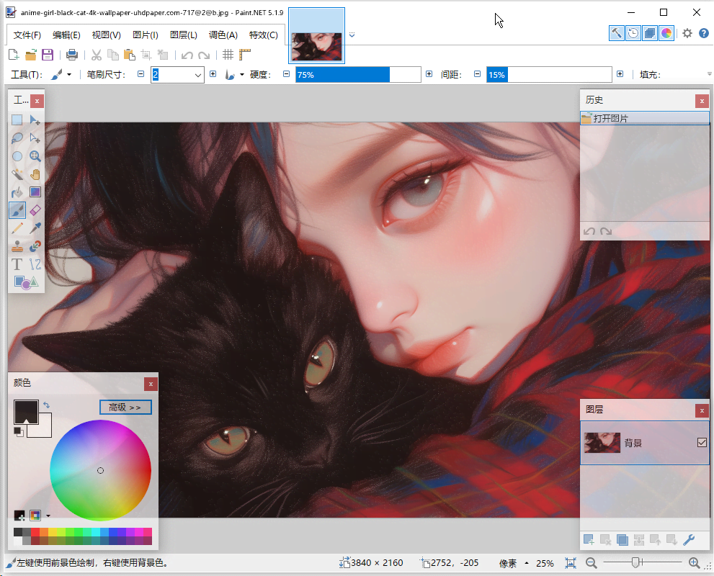Expand the tool chooser dropdown arrow
The image size is (714, 576).
(x=69, y=75)
